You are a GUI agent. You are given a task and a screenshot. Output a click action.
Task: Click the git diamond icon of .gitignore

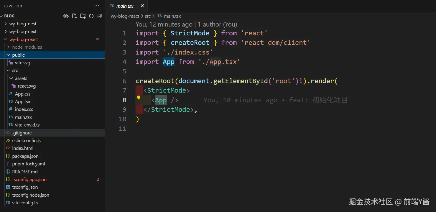point(8,133)
